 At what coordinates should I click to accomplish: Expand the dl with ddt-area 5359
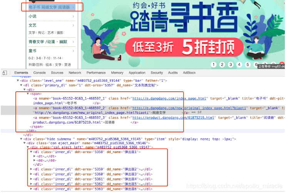(x=31, y=169)
